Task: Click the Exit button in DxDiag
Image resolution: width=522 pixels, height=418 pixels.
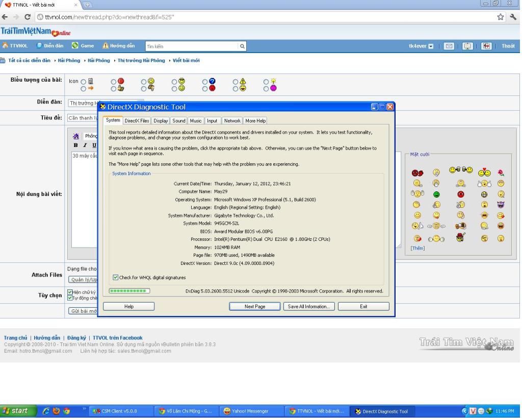Action: (363, 306)
